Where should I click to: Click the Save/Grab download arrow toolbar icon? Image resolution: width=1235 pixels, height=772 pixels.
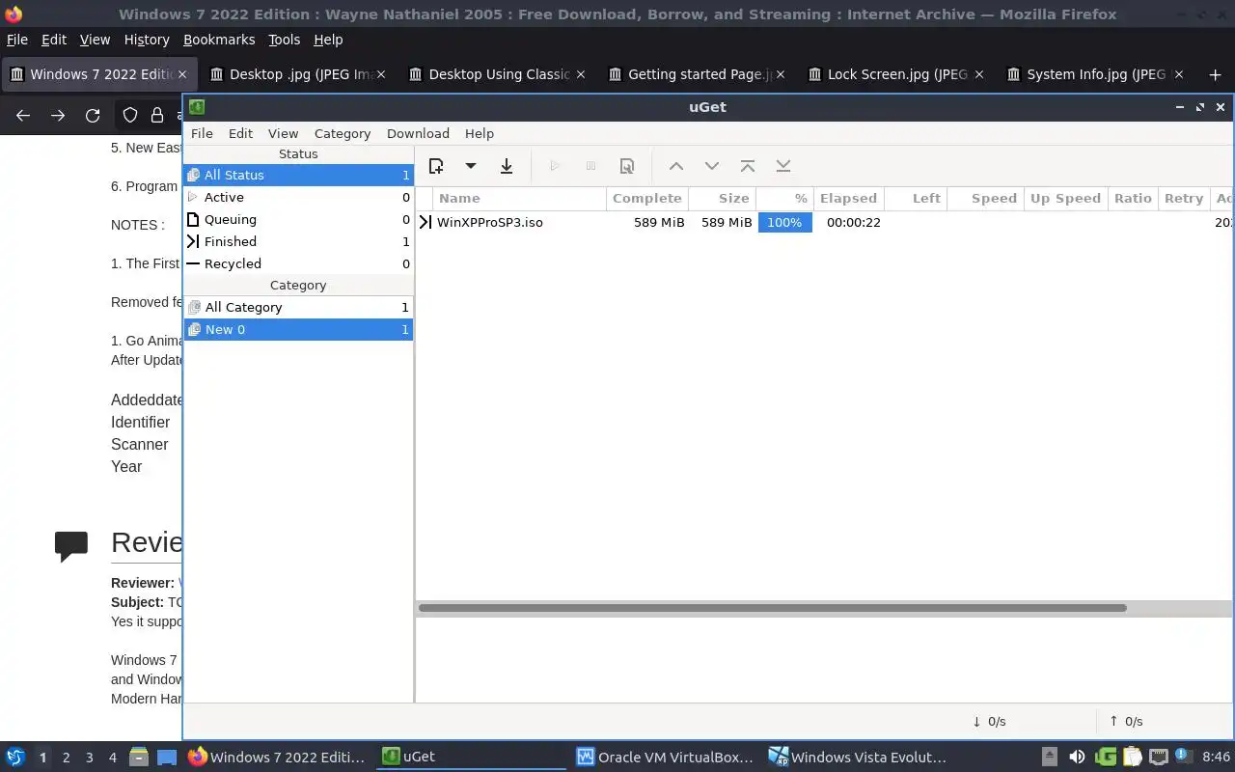point(506,166)
